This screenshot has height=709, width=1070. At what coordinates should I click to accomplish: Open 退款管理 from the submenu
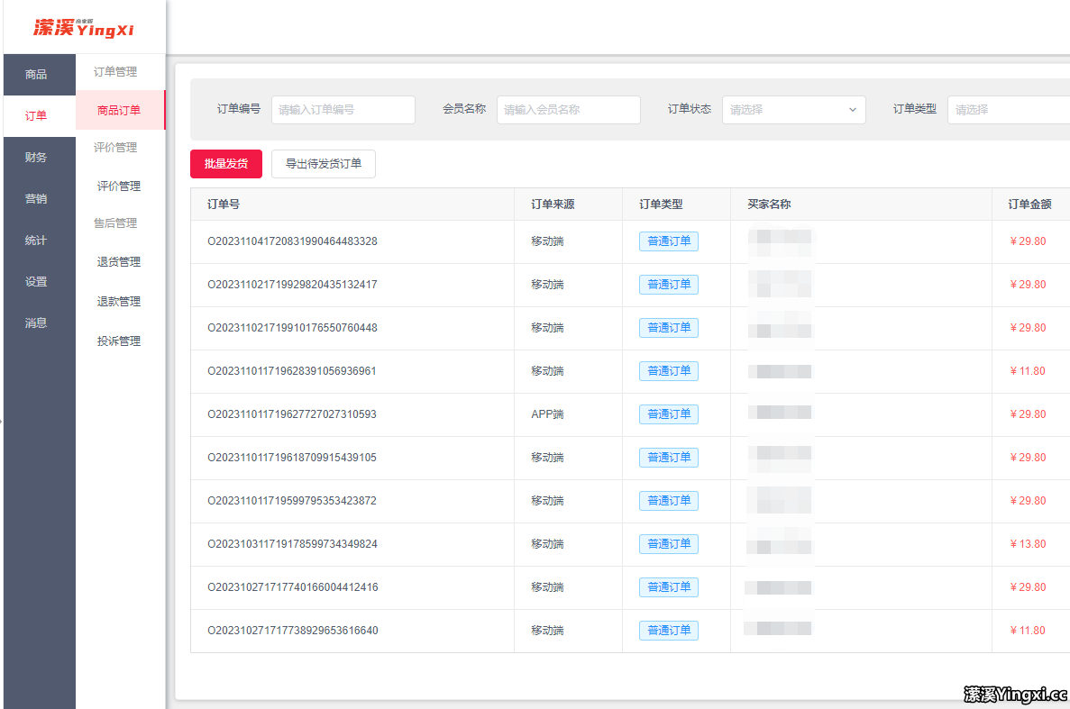[118, 301]
